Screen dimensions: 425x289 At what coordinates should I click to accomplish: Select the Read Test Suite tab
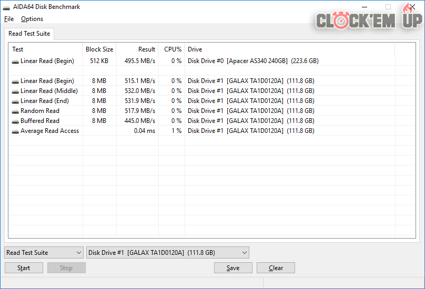(29, 34)
